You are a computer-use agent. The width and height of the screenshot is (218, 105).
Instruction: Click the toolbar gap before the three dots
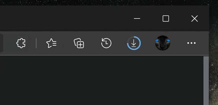(178, 43)
